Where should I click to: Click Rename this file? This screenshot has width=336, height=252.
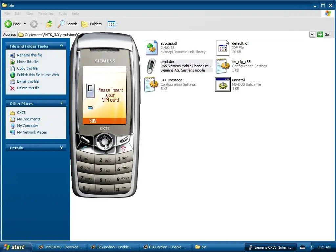click(30, 55)
